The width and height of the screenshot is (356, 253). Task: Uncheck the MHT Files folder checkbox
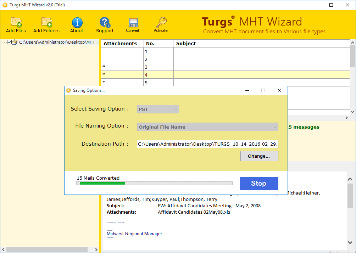[x=9, y=42]
